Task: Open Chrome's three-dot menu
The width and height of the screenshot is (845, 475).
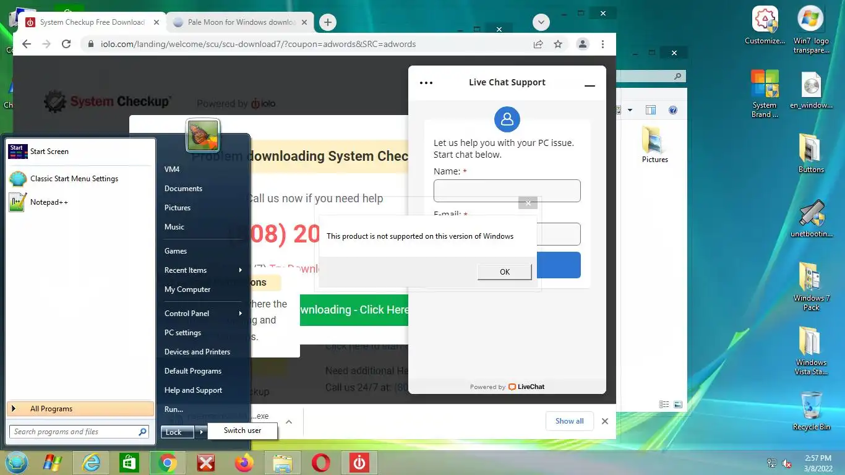Action: [x=603, y=44]
